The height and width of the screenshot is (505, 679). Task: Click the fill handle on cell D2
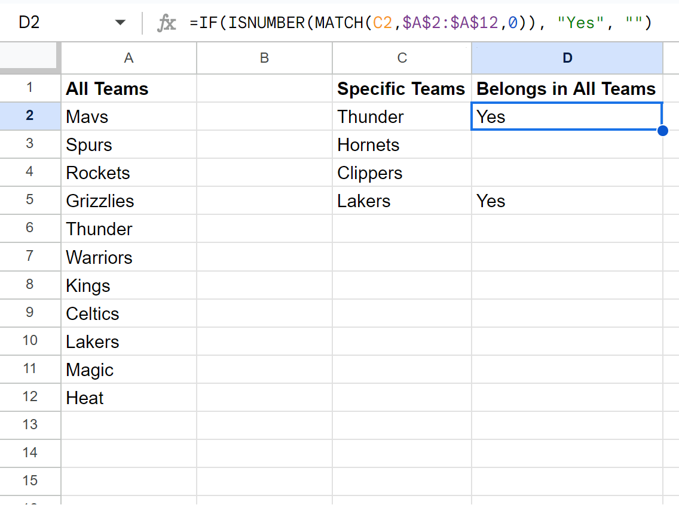[x=662, y=131]
